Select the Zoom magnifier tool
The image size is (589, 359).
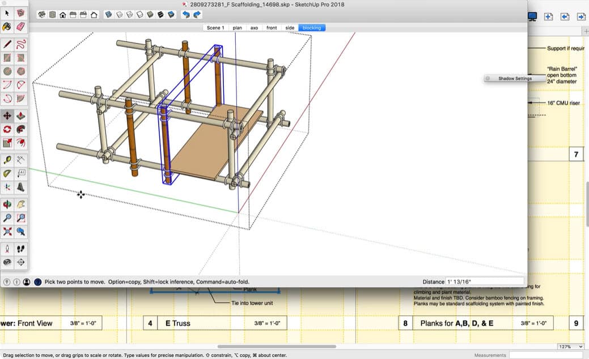(7, 218)
